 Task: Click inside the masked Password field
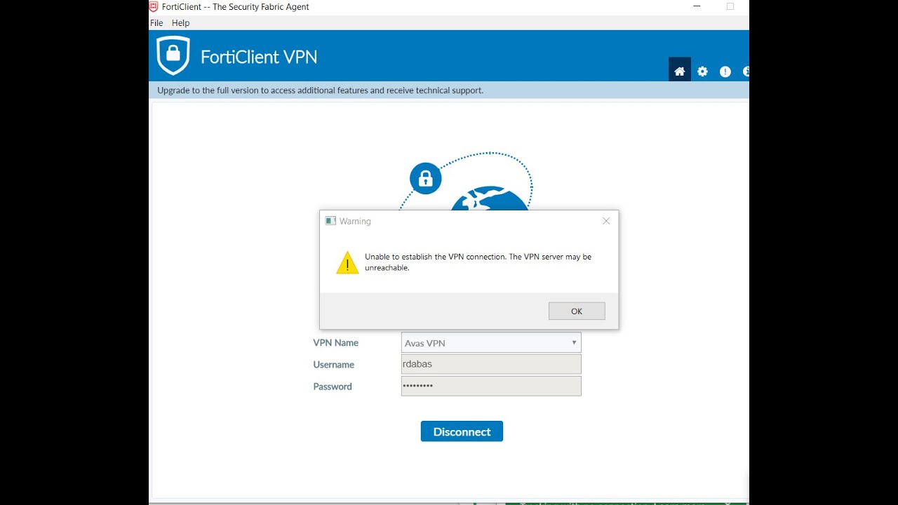490,386
